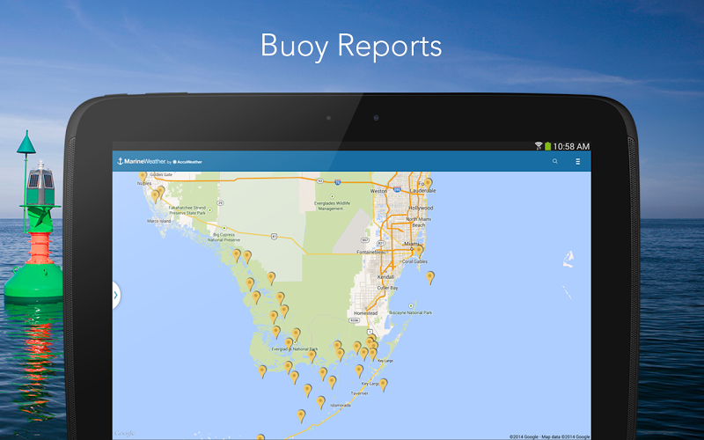
Task: Tap the route 41 highway shield
Action: (x=274, y=236)
